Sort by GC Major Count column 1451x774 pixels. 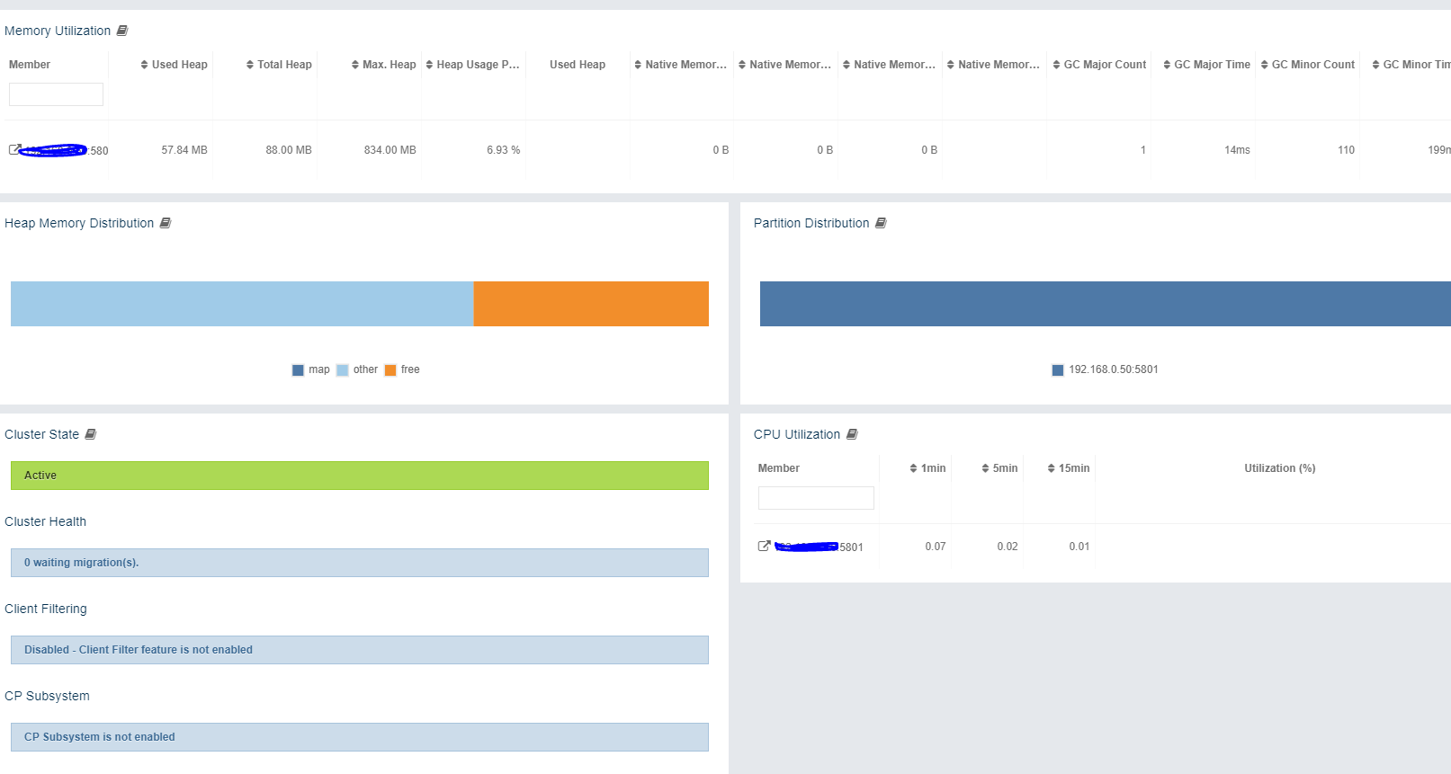point(1099,65)
